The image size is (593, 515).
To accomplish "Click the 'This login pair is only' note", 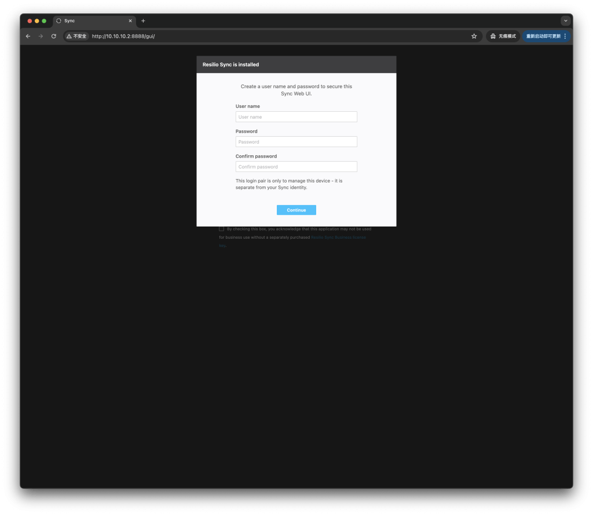I will tap(289, 184).
